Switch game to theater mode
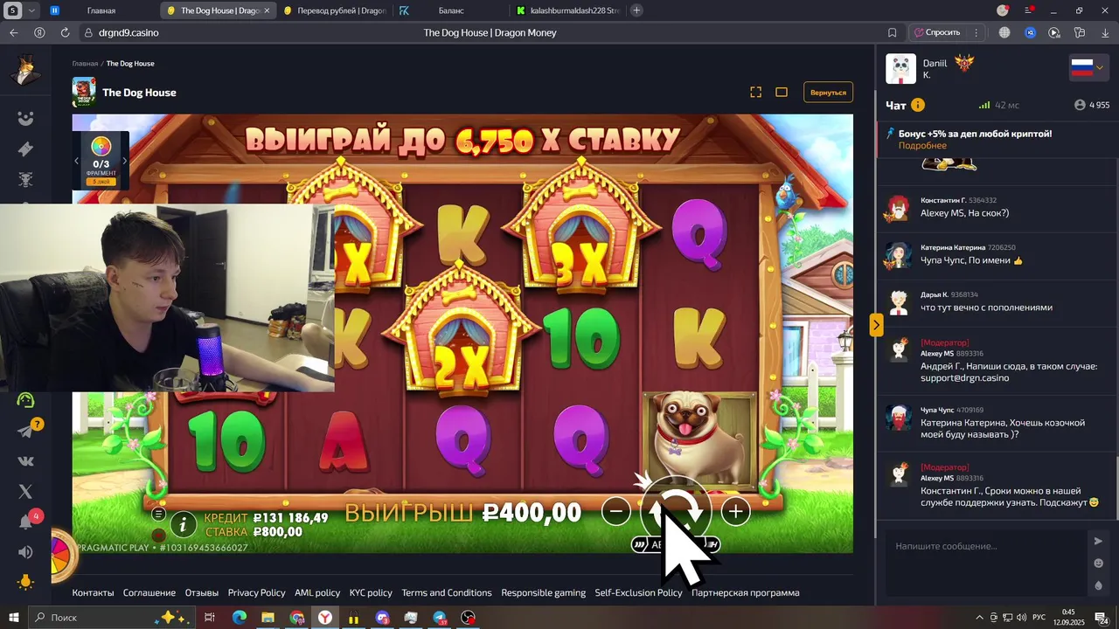The width and height of the screenshot is (1119, 629). [x=782, y=92]
